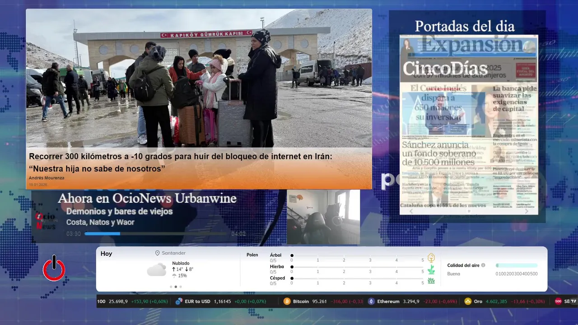Image resolution: width=578 pixels, height=325 pixels.
Task: Click Oro price 4.602,385
Action: [x=496, y=302]
